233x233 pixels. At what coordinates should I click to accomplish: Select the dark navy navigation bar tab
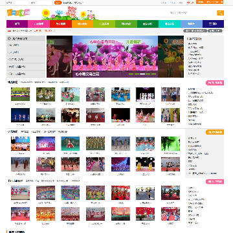click(x=213, y=24)
